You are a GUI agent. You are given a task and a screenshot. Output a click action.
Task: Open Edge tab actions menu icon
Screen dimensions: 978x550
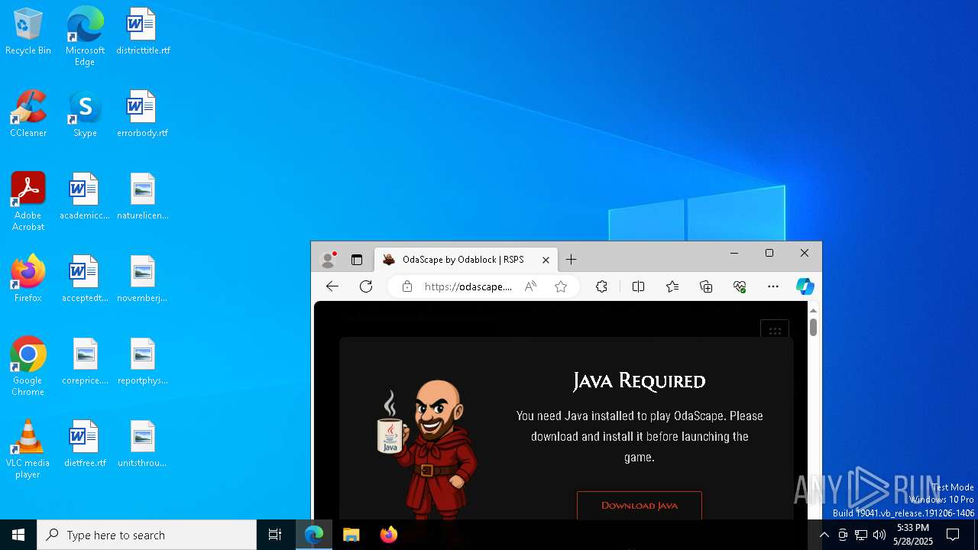pyautogui.click(x=357, y=260)
